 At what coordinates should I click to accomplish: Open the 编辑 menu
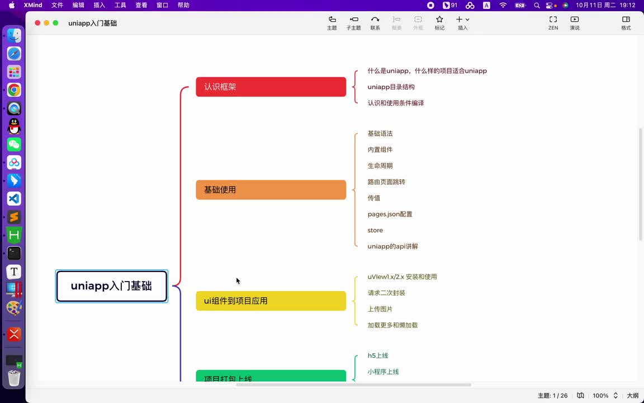[78, 6]
